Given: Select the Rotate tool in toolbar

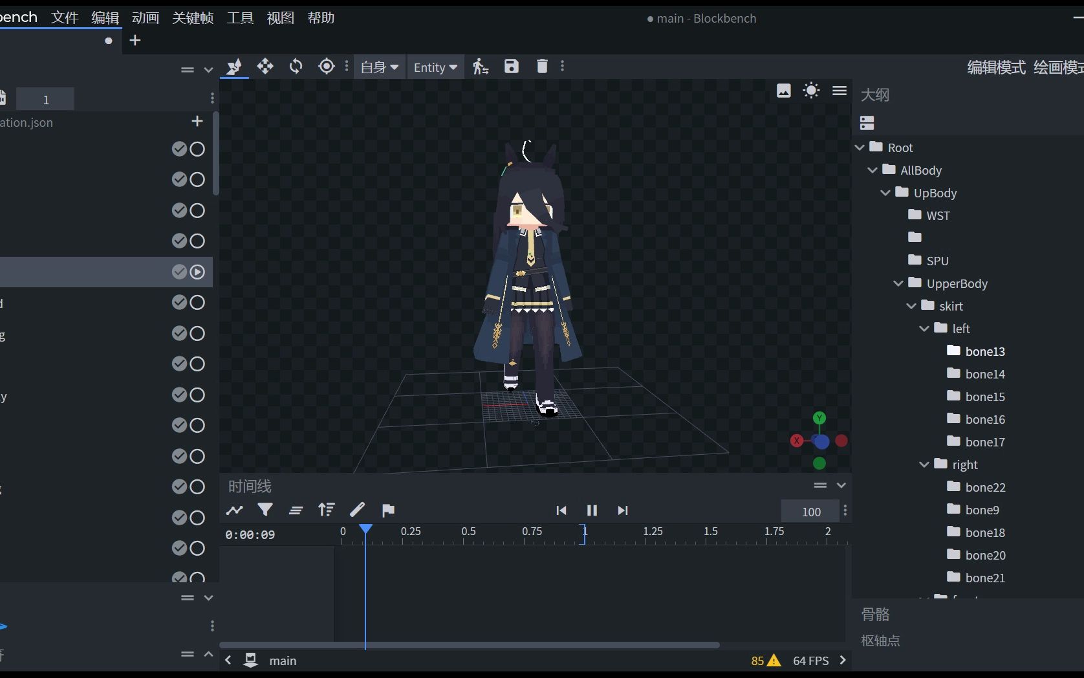Looking at the screenshot, I should (x=296, y=67).
